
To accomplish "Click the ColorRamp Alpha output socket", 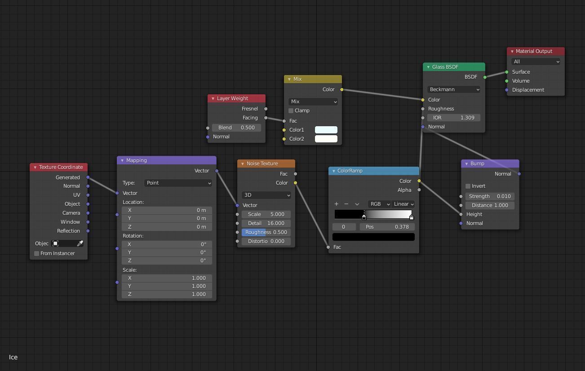I will (x=419, y=190).
